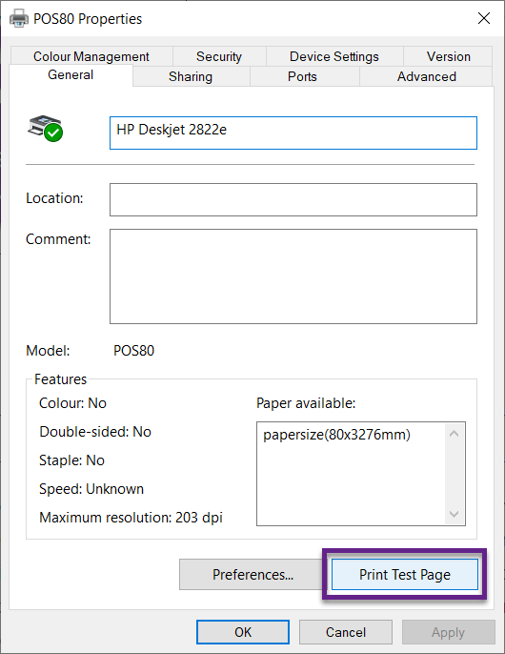The height and width of the screenshot is (654, 505).
Task: Click the paper list scroll up arrow
Action: [454, 434]
